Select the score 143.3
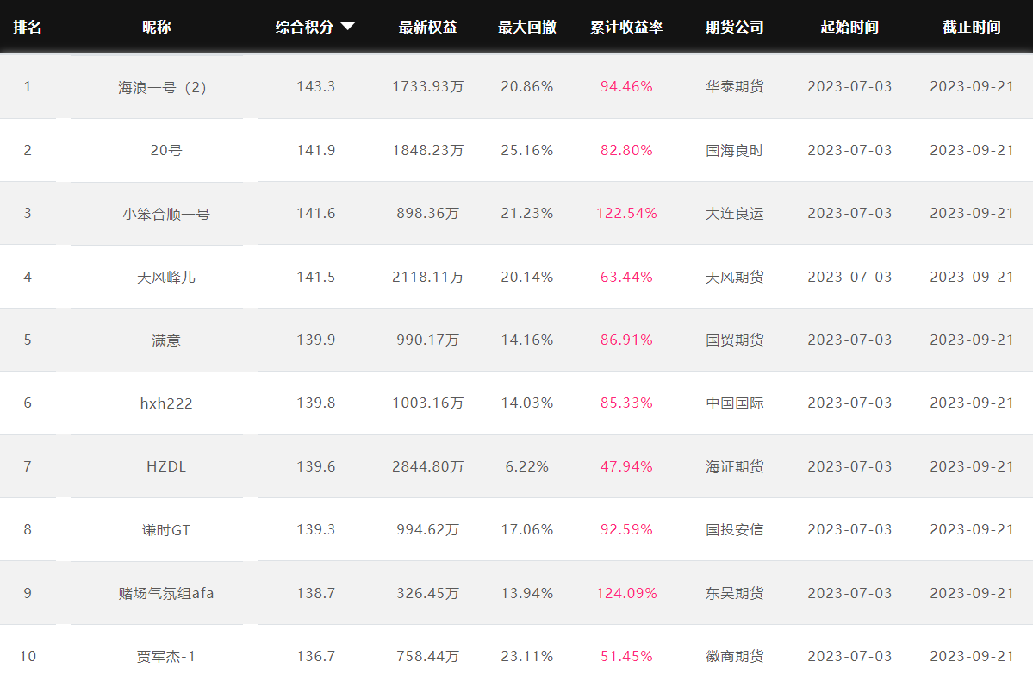This screenshot has height=687, width=1033. click(315, 86)
